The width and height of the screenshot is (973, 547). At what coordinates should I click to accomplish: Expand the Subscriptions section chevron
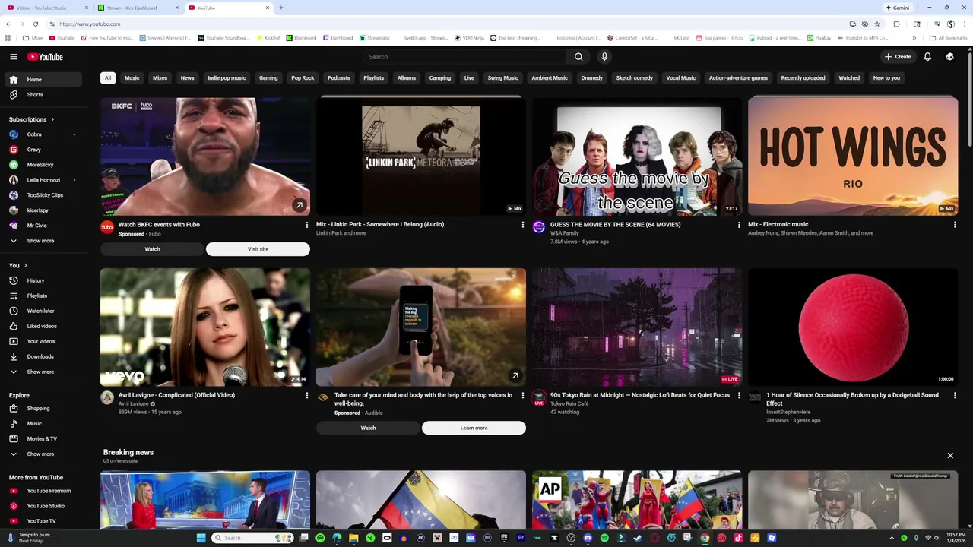[52, 119]
